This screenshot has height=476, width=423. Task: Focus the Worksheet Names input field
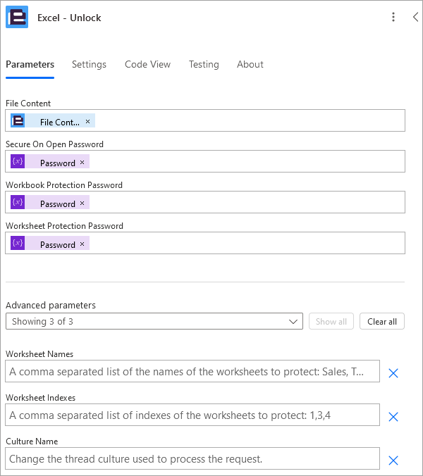click(192, 371)
